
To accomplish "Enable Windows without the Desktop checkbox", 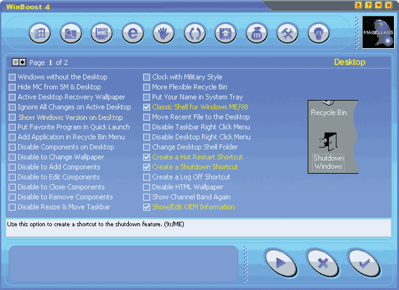I will 13,77.
